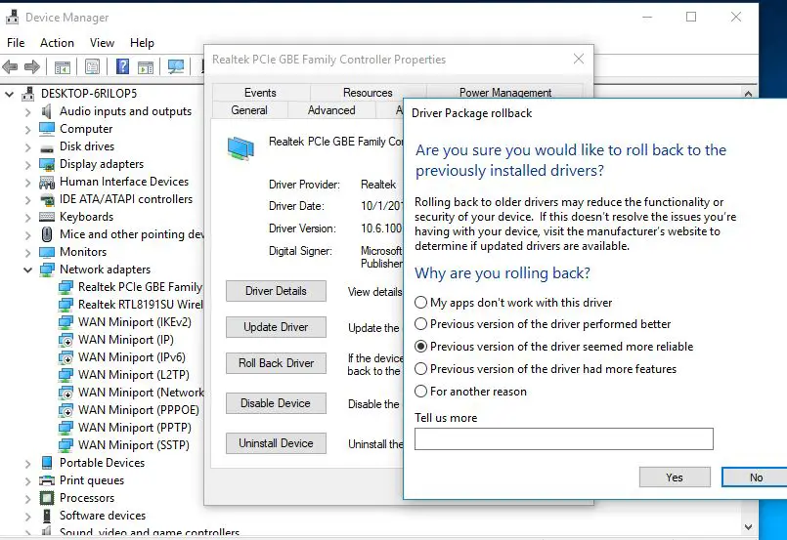Expand the Monitors node
787x540 pixels.
pos(27,252)
